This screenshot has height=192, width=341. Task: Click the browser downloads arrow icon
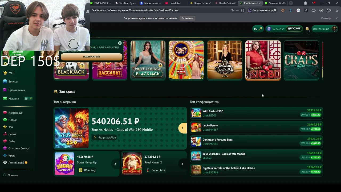(336, 10)
